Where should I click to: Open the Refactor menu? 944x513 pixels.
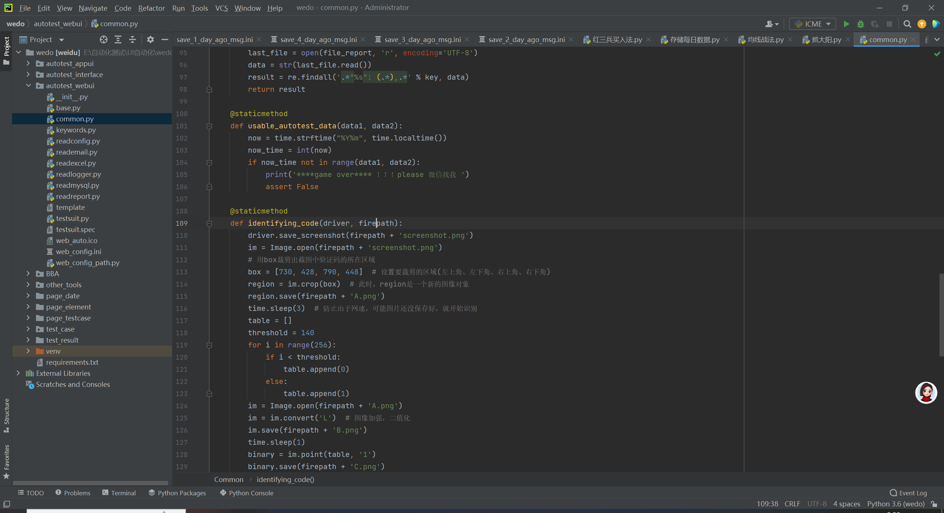tap(151, 8)
